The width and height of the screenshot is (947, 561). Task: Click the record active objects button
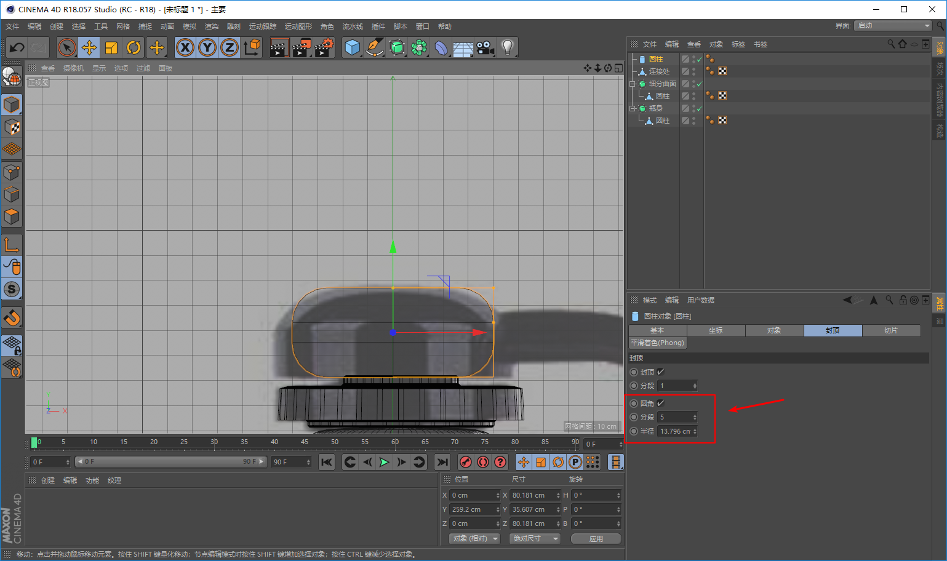pos(466,462)
